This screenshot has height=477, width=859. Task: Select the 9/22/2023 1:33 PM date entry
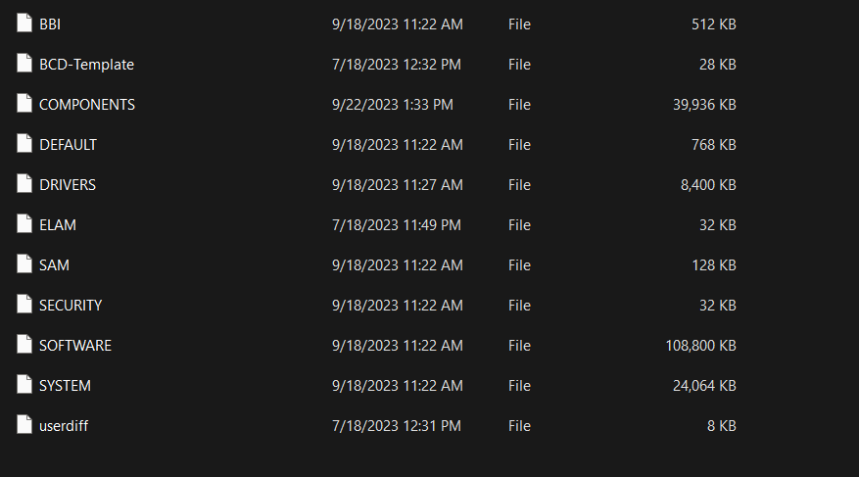coord(392,105)
